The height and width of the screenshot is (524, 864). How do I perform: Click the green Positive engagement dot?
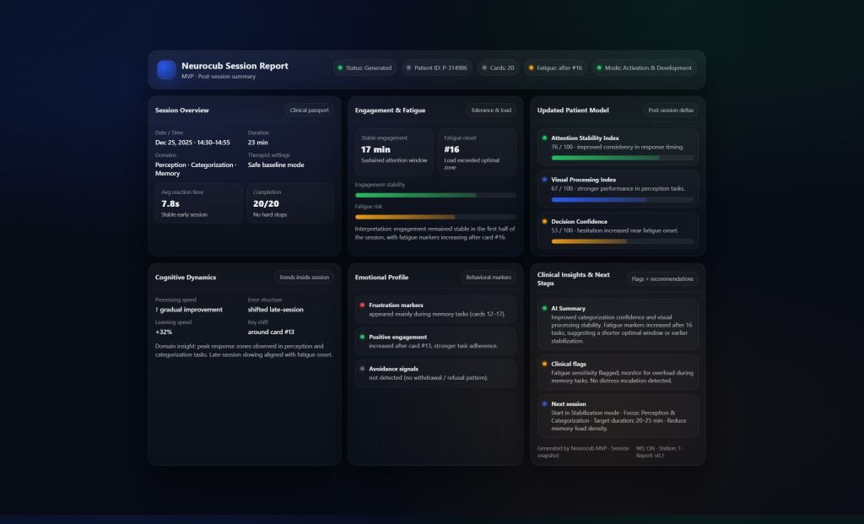(362, 337)
